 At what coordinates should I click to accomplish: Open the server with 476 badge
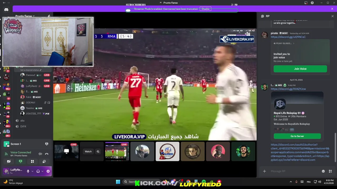coord(6,105)
